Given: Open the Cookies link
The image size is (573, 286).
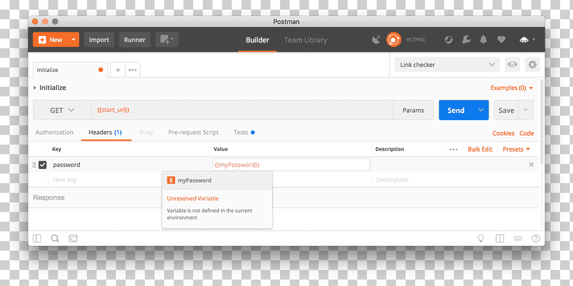Looking at the screenshot, I should [x=503, y=133].
